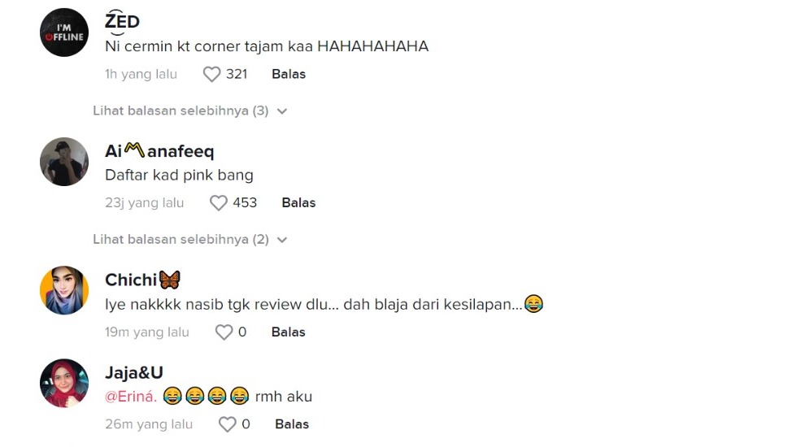The height and width of the screenshot is (447, 809).
Task: Open the @Eriná mention link
Action: click(131, 397)
